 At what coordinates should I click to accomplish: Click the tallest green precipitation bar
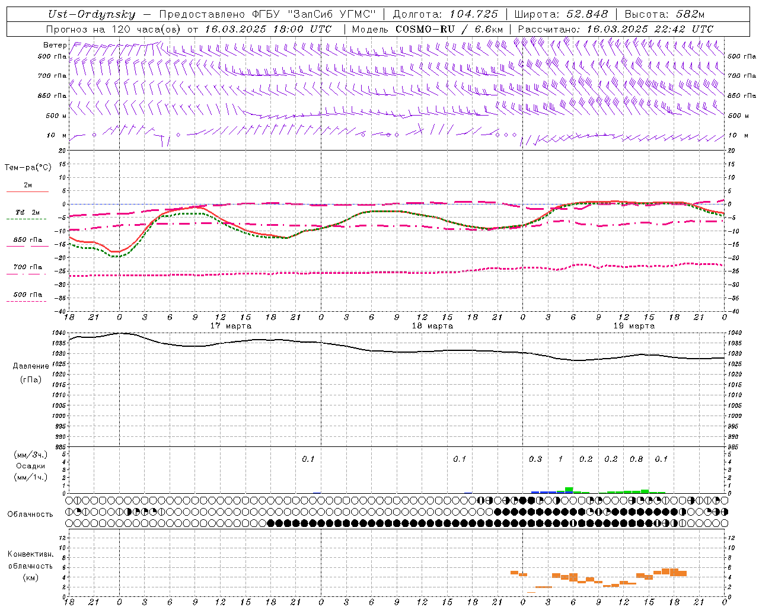pos(569,490)
